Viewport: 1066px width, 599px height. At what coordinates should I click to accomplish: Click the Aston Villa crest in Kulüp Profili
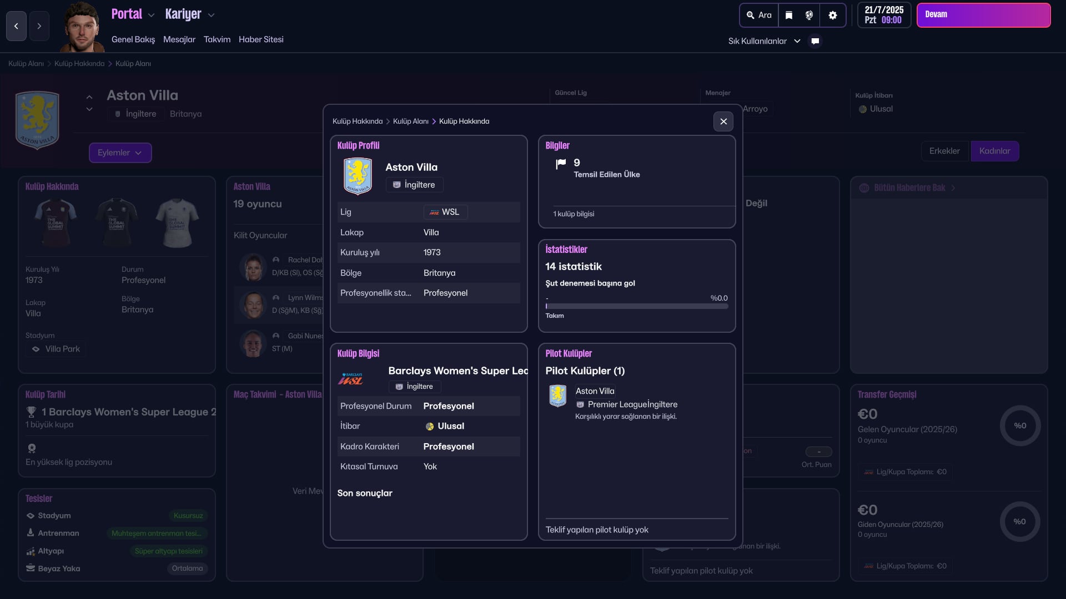tap(358, 176)
